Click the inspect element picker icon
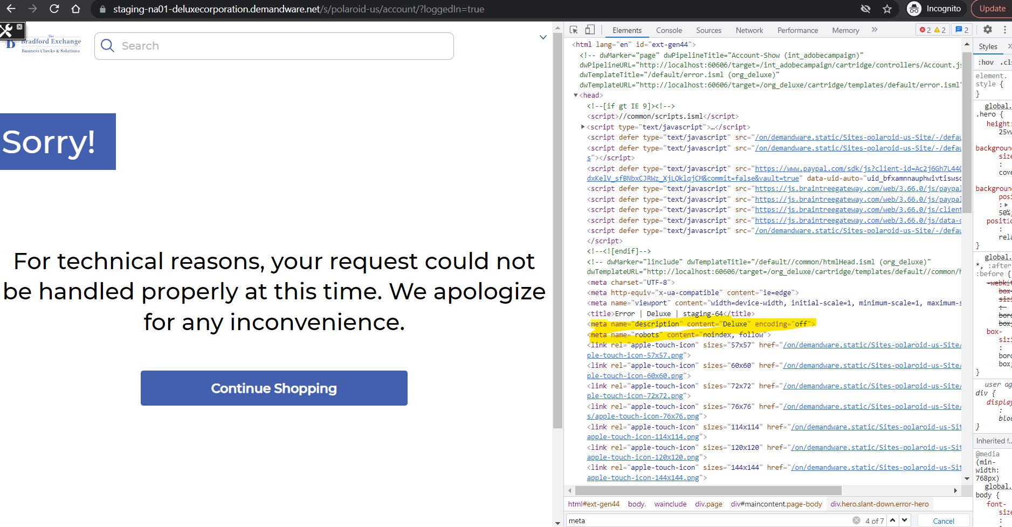Image resolution: width=1012 pixels, height=527 pixels. pyautogui.click(x=574, y=30)
